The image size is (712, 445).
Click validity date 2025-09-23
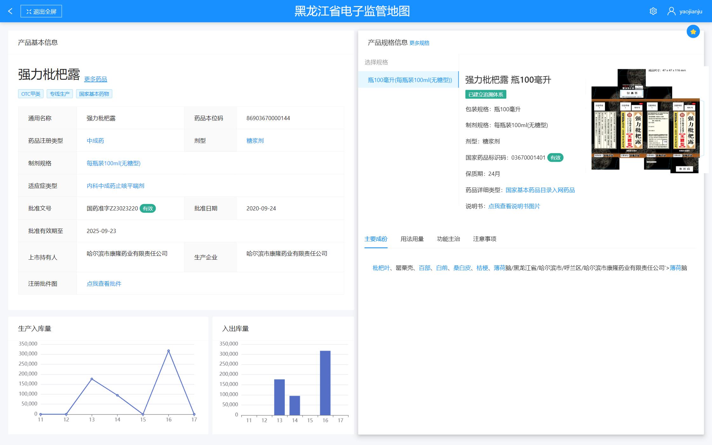tap(101, 231)
